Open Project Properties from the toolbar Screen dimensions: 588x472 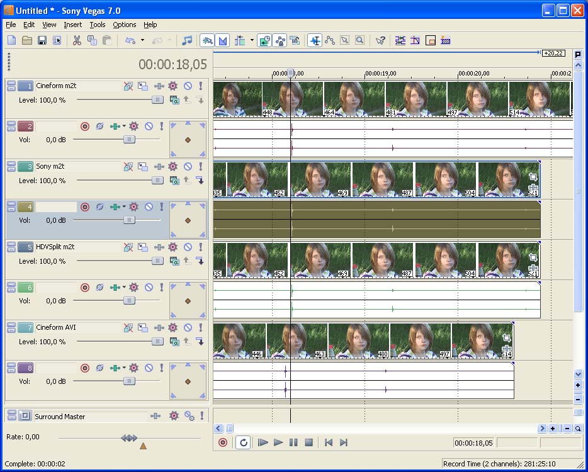(x=57, y=40)
